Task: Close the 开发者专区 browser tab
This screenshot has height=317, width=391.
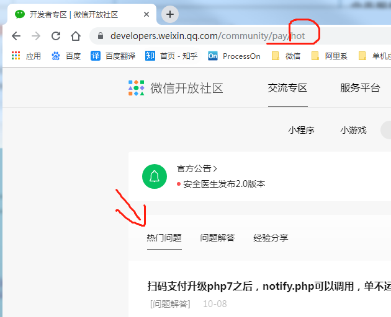Action: click(146, 14)
